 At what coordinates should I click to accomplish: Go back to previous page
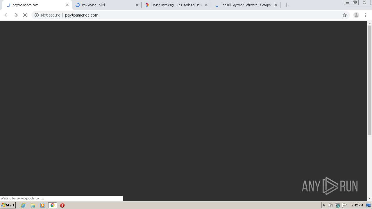pos(6,15)
